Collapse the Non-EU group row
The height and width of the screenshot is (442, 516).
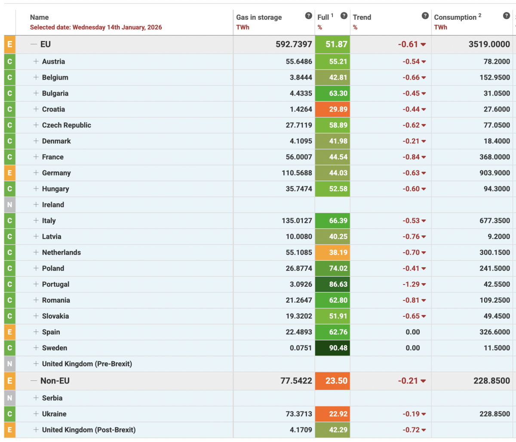coord(34,381)
